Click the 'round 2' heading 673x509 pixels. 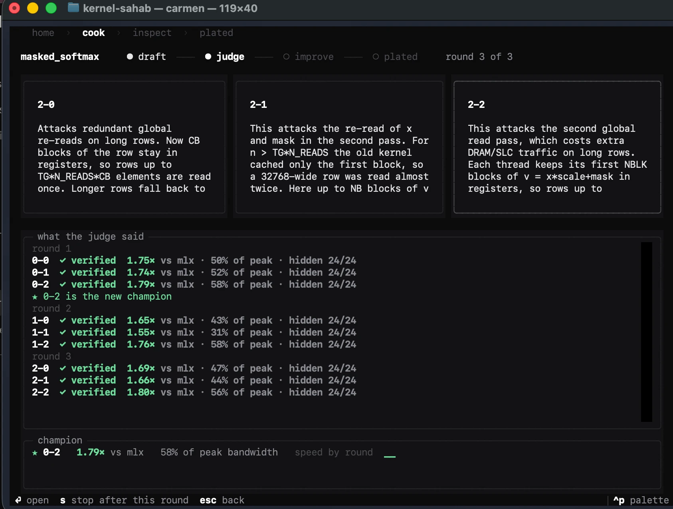coord(51,308)
